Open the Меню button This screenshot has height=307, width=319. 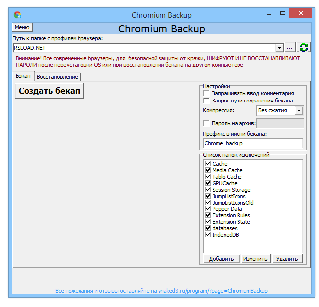click(22, 27)
